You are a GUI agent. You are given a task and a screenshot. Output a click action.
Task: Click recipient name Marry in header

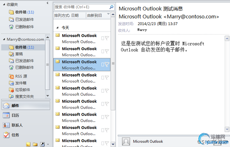point(142,30)
